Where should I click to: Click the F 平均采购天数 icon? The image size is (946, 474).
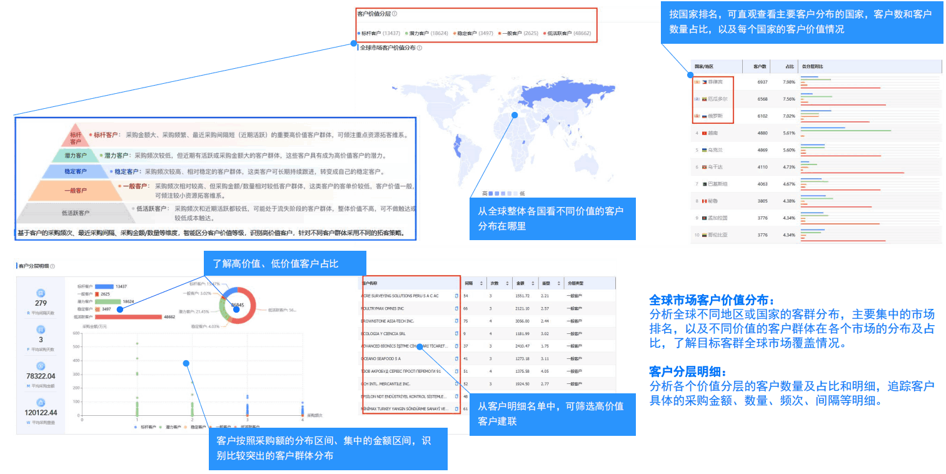point(41,328)
